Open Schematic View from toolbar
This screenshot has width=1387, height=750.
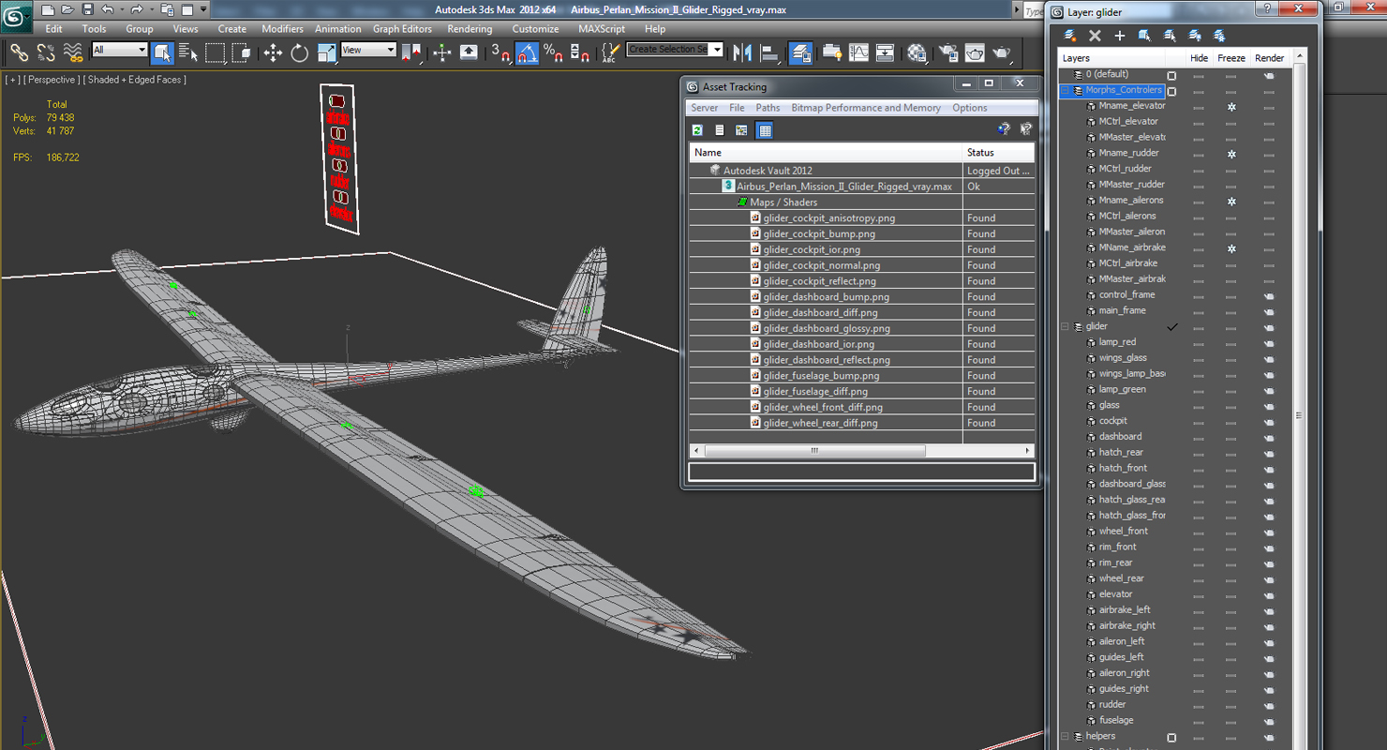(x=885, y=52)
